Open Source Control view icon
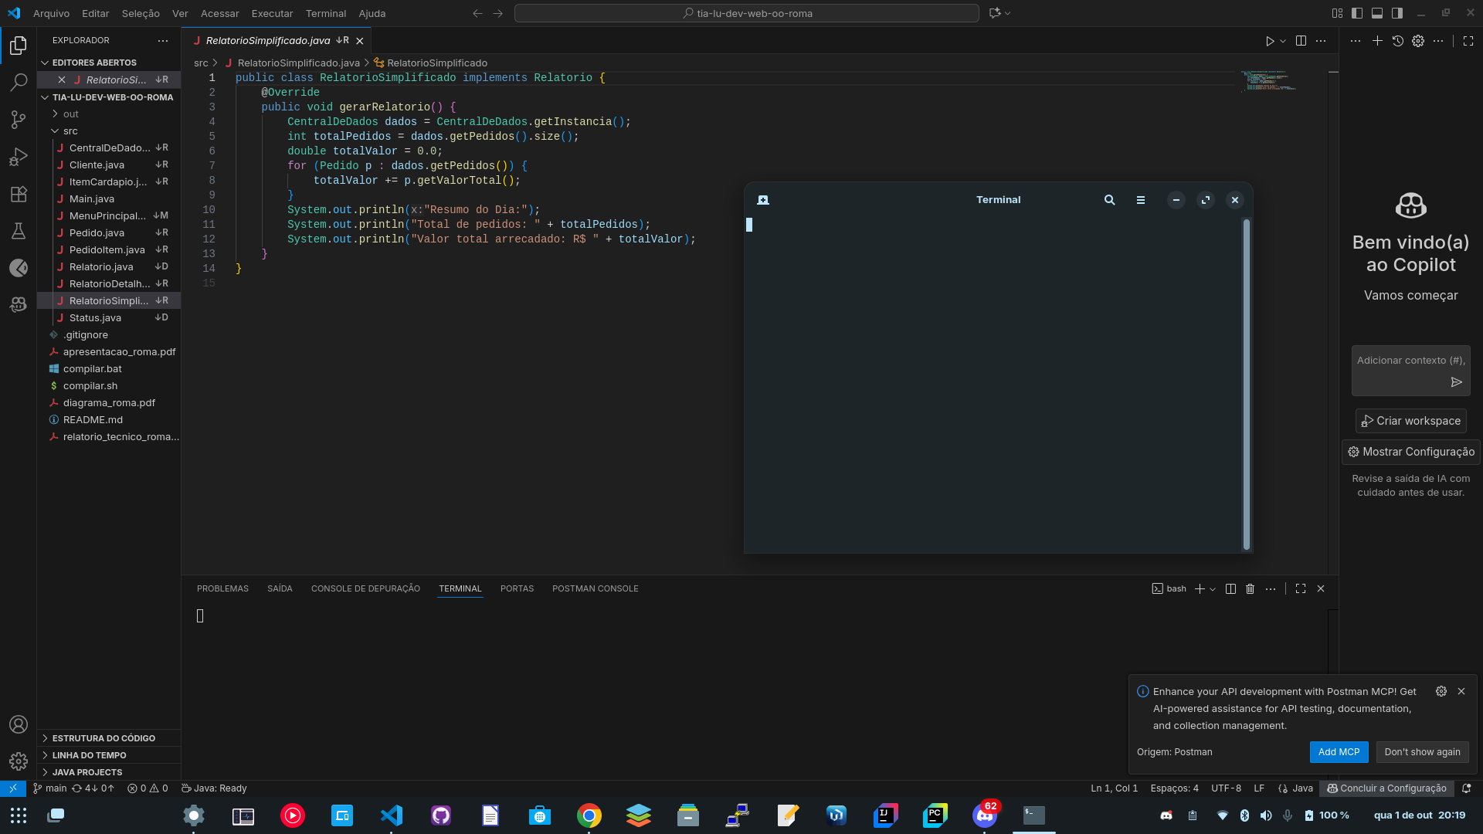Viewport: 1483px width, 834px height. click(19, 119)
